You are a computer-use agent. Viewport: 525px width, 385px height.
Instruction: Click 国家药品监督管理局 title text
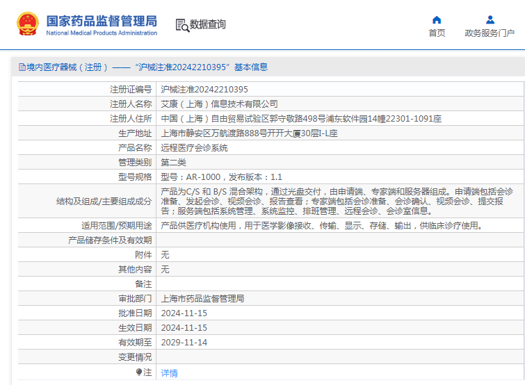pyautogui.click(x=102, y=21)
